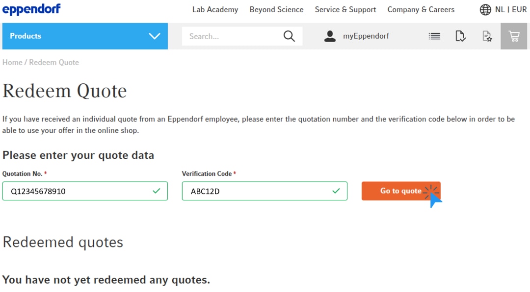Image resolution: width=530 pixels, height=292 pixels.
Task: Open the list view icon in header
Action: pos(434,36)
